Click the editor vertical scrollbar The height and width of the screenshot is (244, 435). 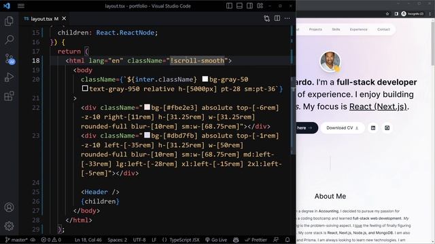[x=293, y=115]
